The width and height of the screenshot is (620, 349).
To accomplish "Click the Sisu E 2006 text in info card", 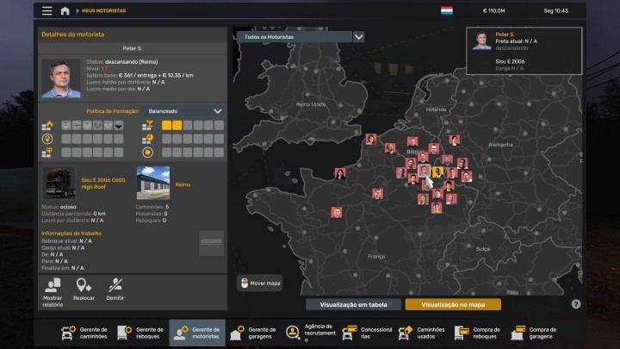I will tap(510, 62).
